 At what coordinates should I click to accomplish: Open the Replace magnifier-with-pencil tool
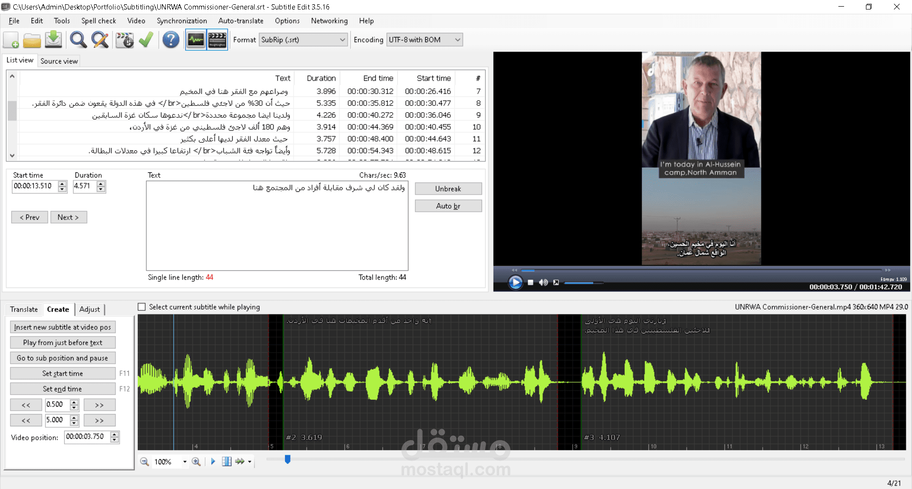coord(100,40)
